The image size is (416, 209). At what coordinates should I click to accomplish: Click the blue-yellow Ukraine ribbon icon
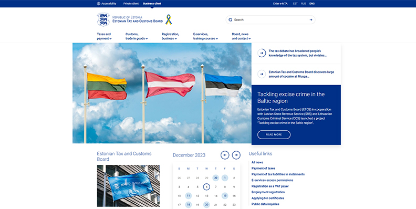pyautogui.click(x=169, y=19)
